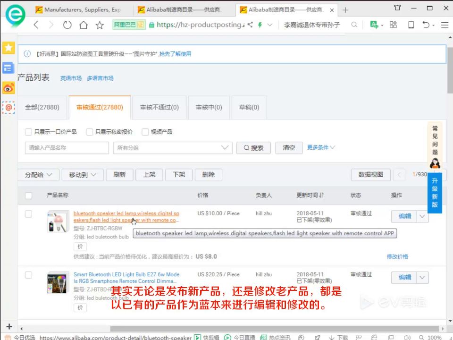
Task: Bookmark the page with the star icon
Action: pyautogui.click(x=100, y=25)
